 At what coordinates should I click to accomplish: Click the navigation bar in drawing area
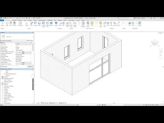[161, 54]
